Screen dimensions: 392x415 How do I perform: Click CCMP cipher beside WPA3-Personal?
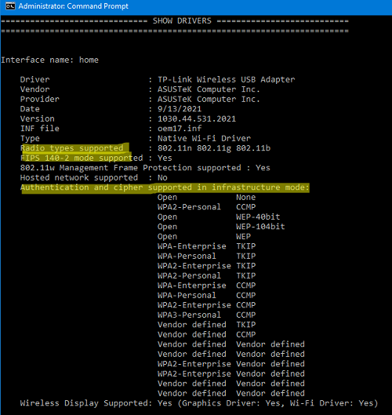[x=245, y=315]
